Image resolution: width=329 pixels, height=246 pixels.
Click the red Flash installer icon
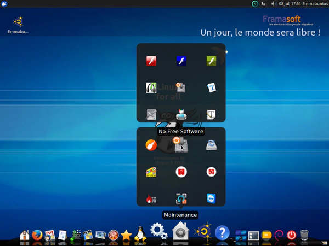coord(151,61)
